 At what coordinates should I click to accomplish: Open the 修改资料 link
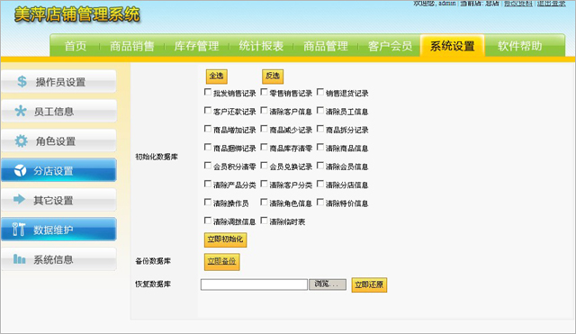point(518,4)
